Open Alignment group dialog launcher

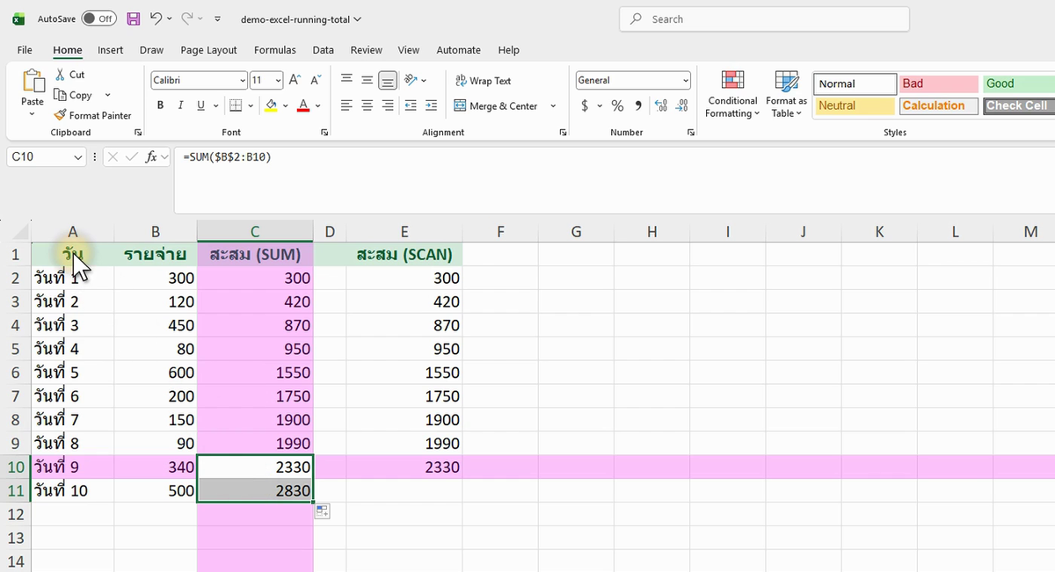click(x=563, y=132)
